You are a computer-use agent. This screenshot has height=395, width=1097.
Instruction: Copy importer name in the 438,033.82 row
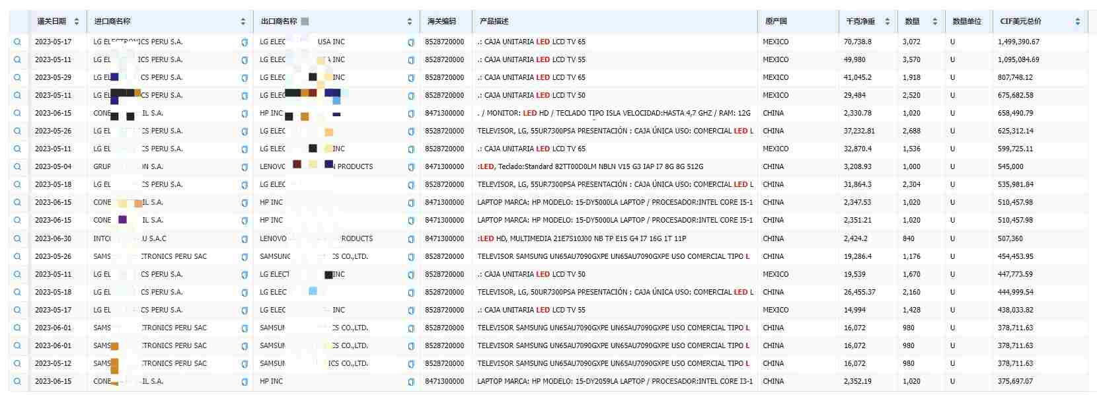pyautogui.click(x=245, y=310)
